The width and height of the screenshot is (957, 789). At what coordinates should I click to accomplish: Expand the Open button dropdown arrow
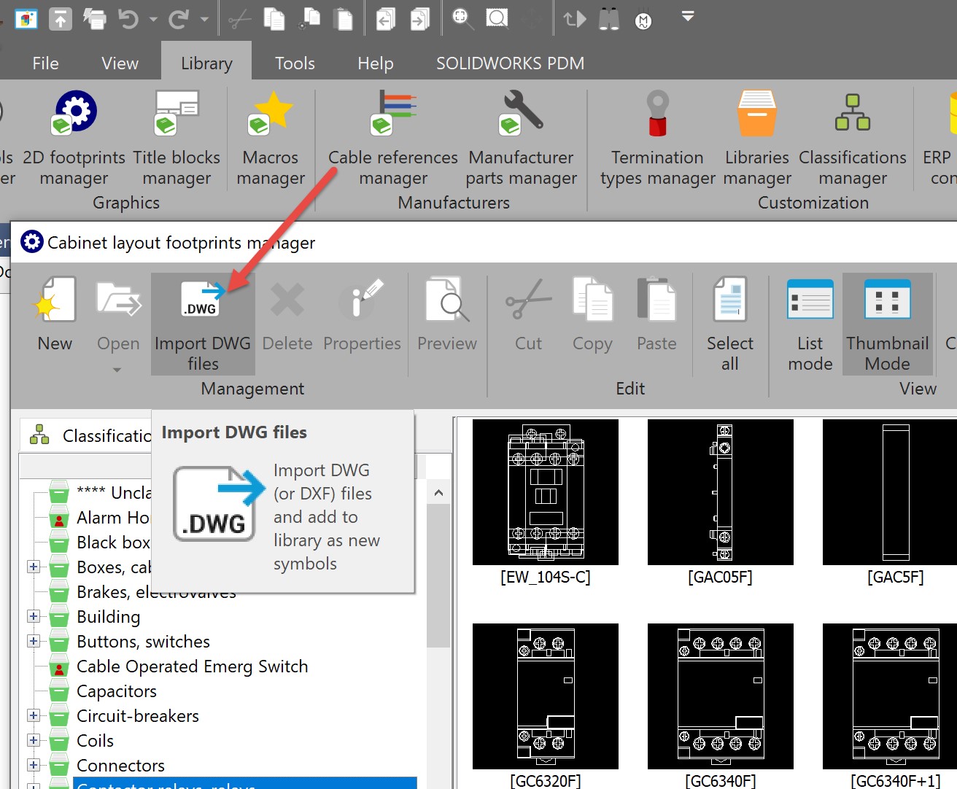pyautogui.click(x=117, y=370)
